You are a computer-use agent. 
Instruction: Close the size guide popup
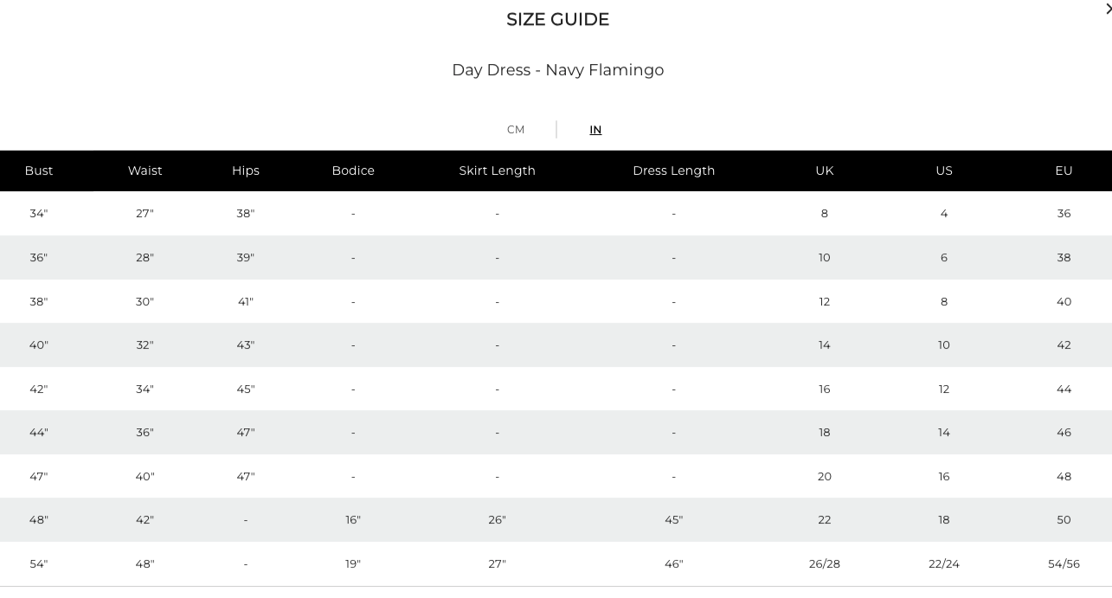(1108, 9)
